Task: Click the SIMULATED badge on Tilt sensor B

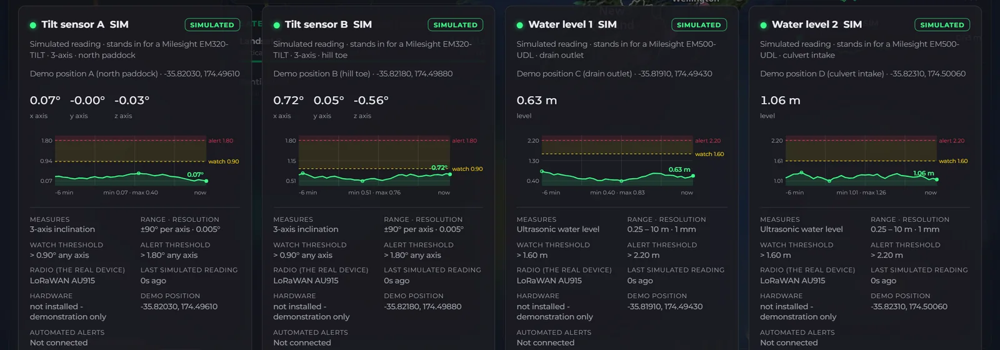Action: (x=455, y=25)
